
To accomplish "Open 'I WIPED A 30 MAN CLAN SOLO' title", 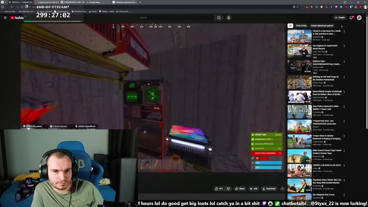I will pyautogui.click(x=327, y=165).
